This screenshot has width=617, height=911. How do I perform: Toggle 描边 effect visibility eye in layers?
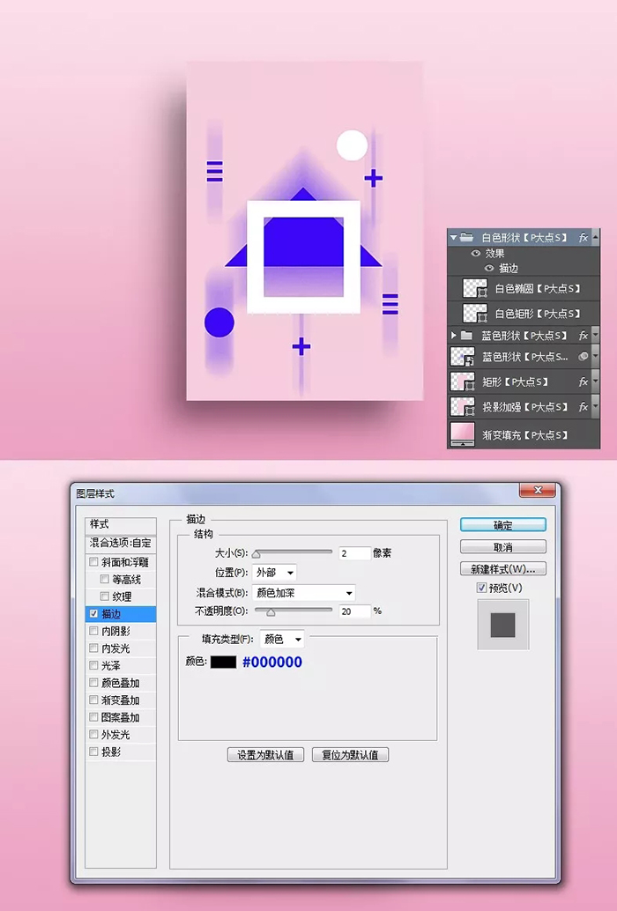tap(489, 268)
